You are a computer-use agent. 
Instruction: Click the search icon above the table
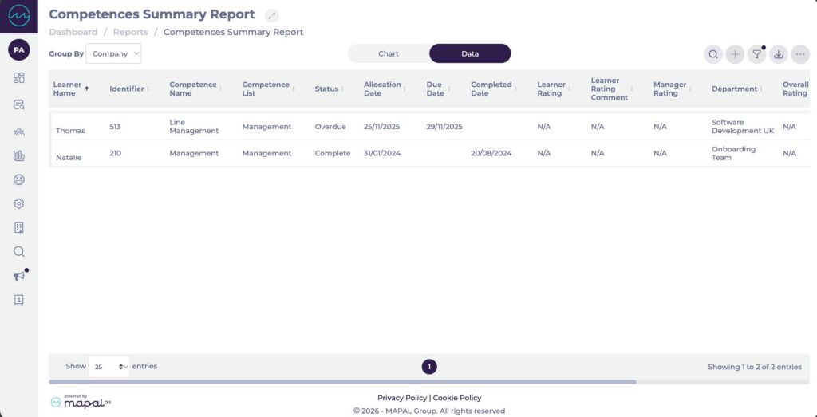713,54
